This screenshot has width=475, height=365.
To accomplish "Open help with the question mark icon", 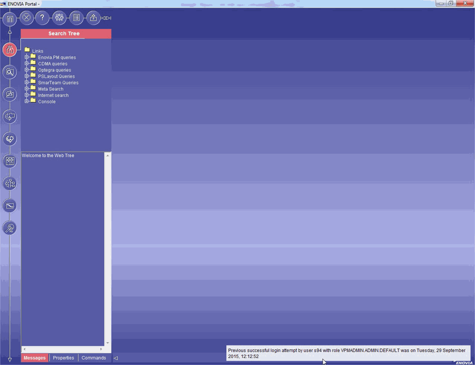I will 42,18.
